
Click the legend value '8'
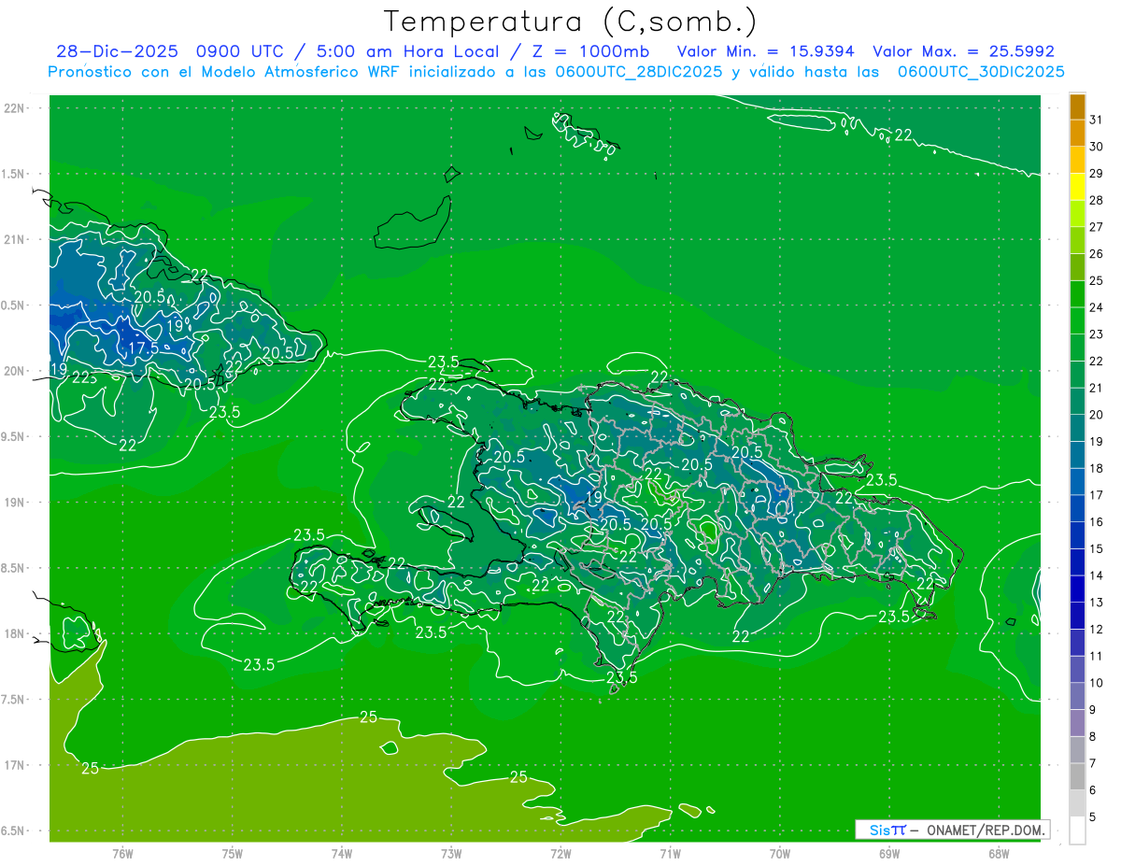(x=1093, y=737)
